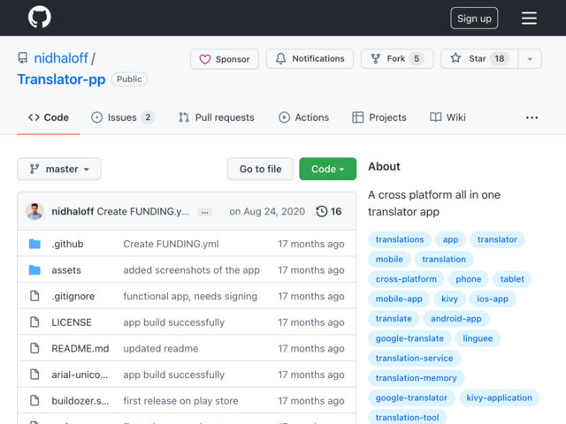566x424 pixels.
Task: Open the arial-unico... font file
Action: tap(80, 375)
